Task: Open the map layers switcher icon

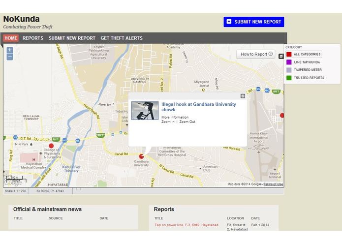Action: [281, 57]
